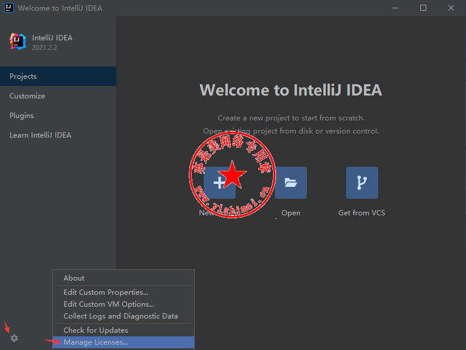466x350 pixels.
Task: Select Check for Updates menu item
Action: pyautogui.click(x=123, y=330)
